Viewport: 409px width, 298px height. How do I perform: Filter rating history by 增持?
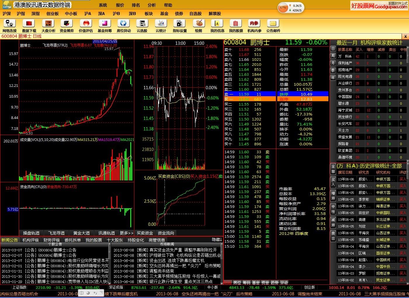click(333, 196)
